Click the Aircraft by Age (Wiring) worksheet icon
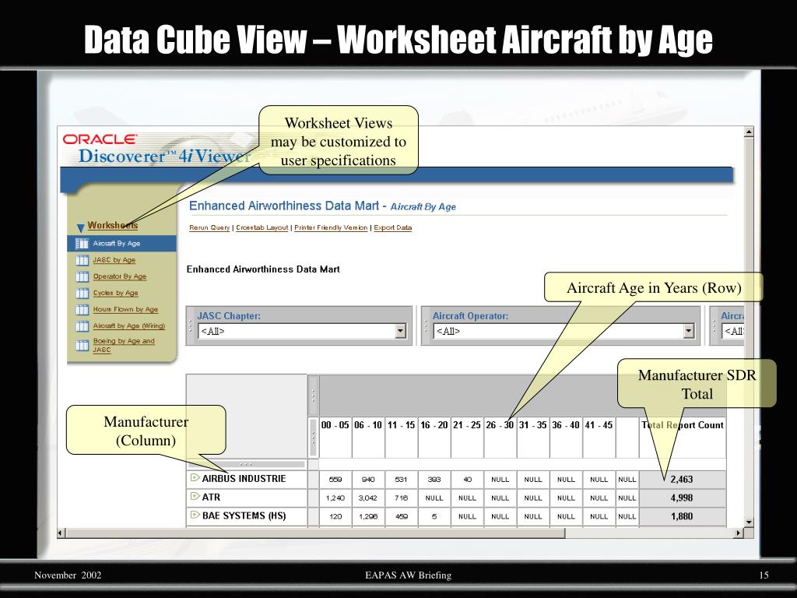The width and height of the screenshot is (797, 598). [x=82, y=326]
